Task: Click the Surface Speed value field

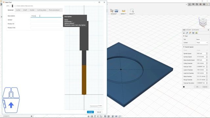Action: point(201,57)
